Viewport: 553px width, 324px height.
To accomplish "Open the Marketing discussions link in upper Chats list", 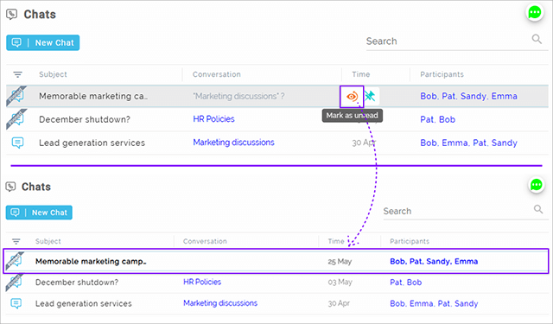I will [x=233, y=143].
